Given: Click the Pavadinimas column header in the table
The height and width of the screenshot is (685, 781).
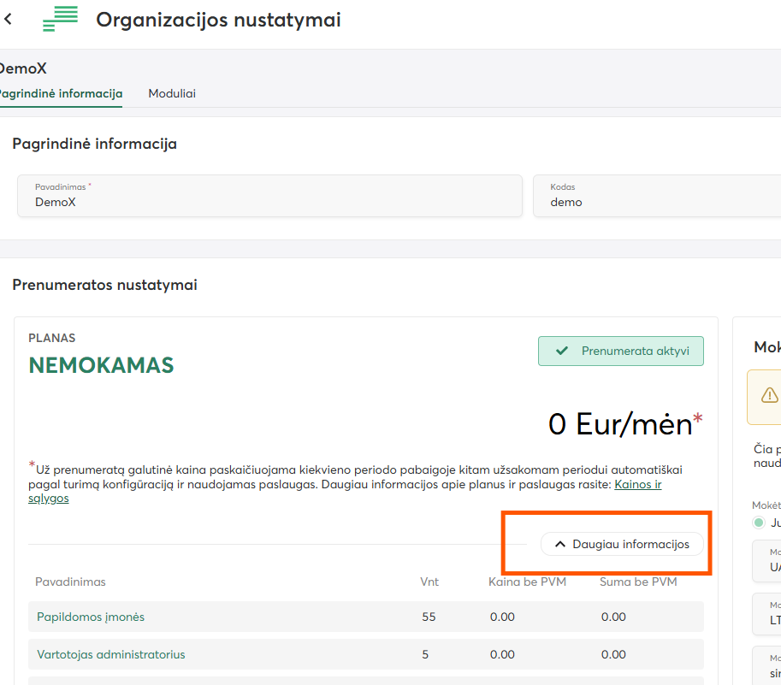Looking at the screenshot, I should [x=70, y=582].
